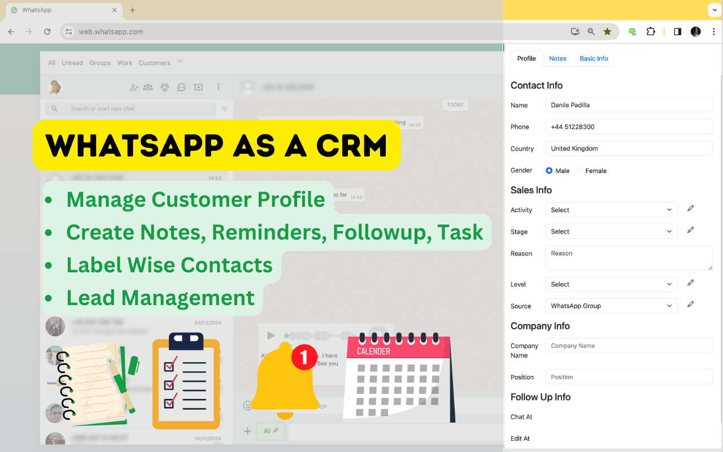This screenshot has width=723, height=452.
Task: Click the plus attach icon beside AI
Action: pyautogui.click(x=247, y=431)
